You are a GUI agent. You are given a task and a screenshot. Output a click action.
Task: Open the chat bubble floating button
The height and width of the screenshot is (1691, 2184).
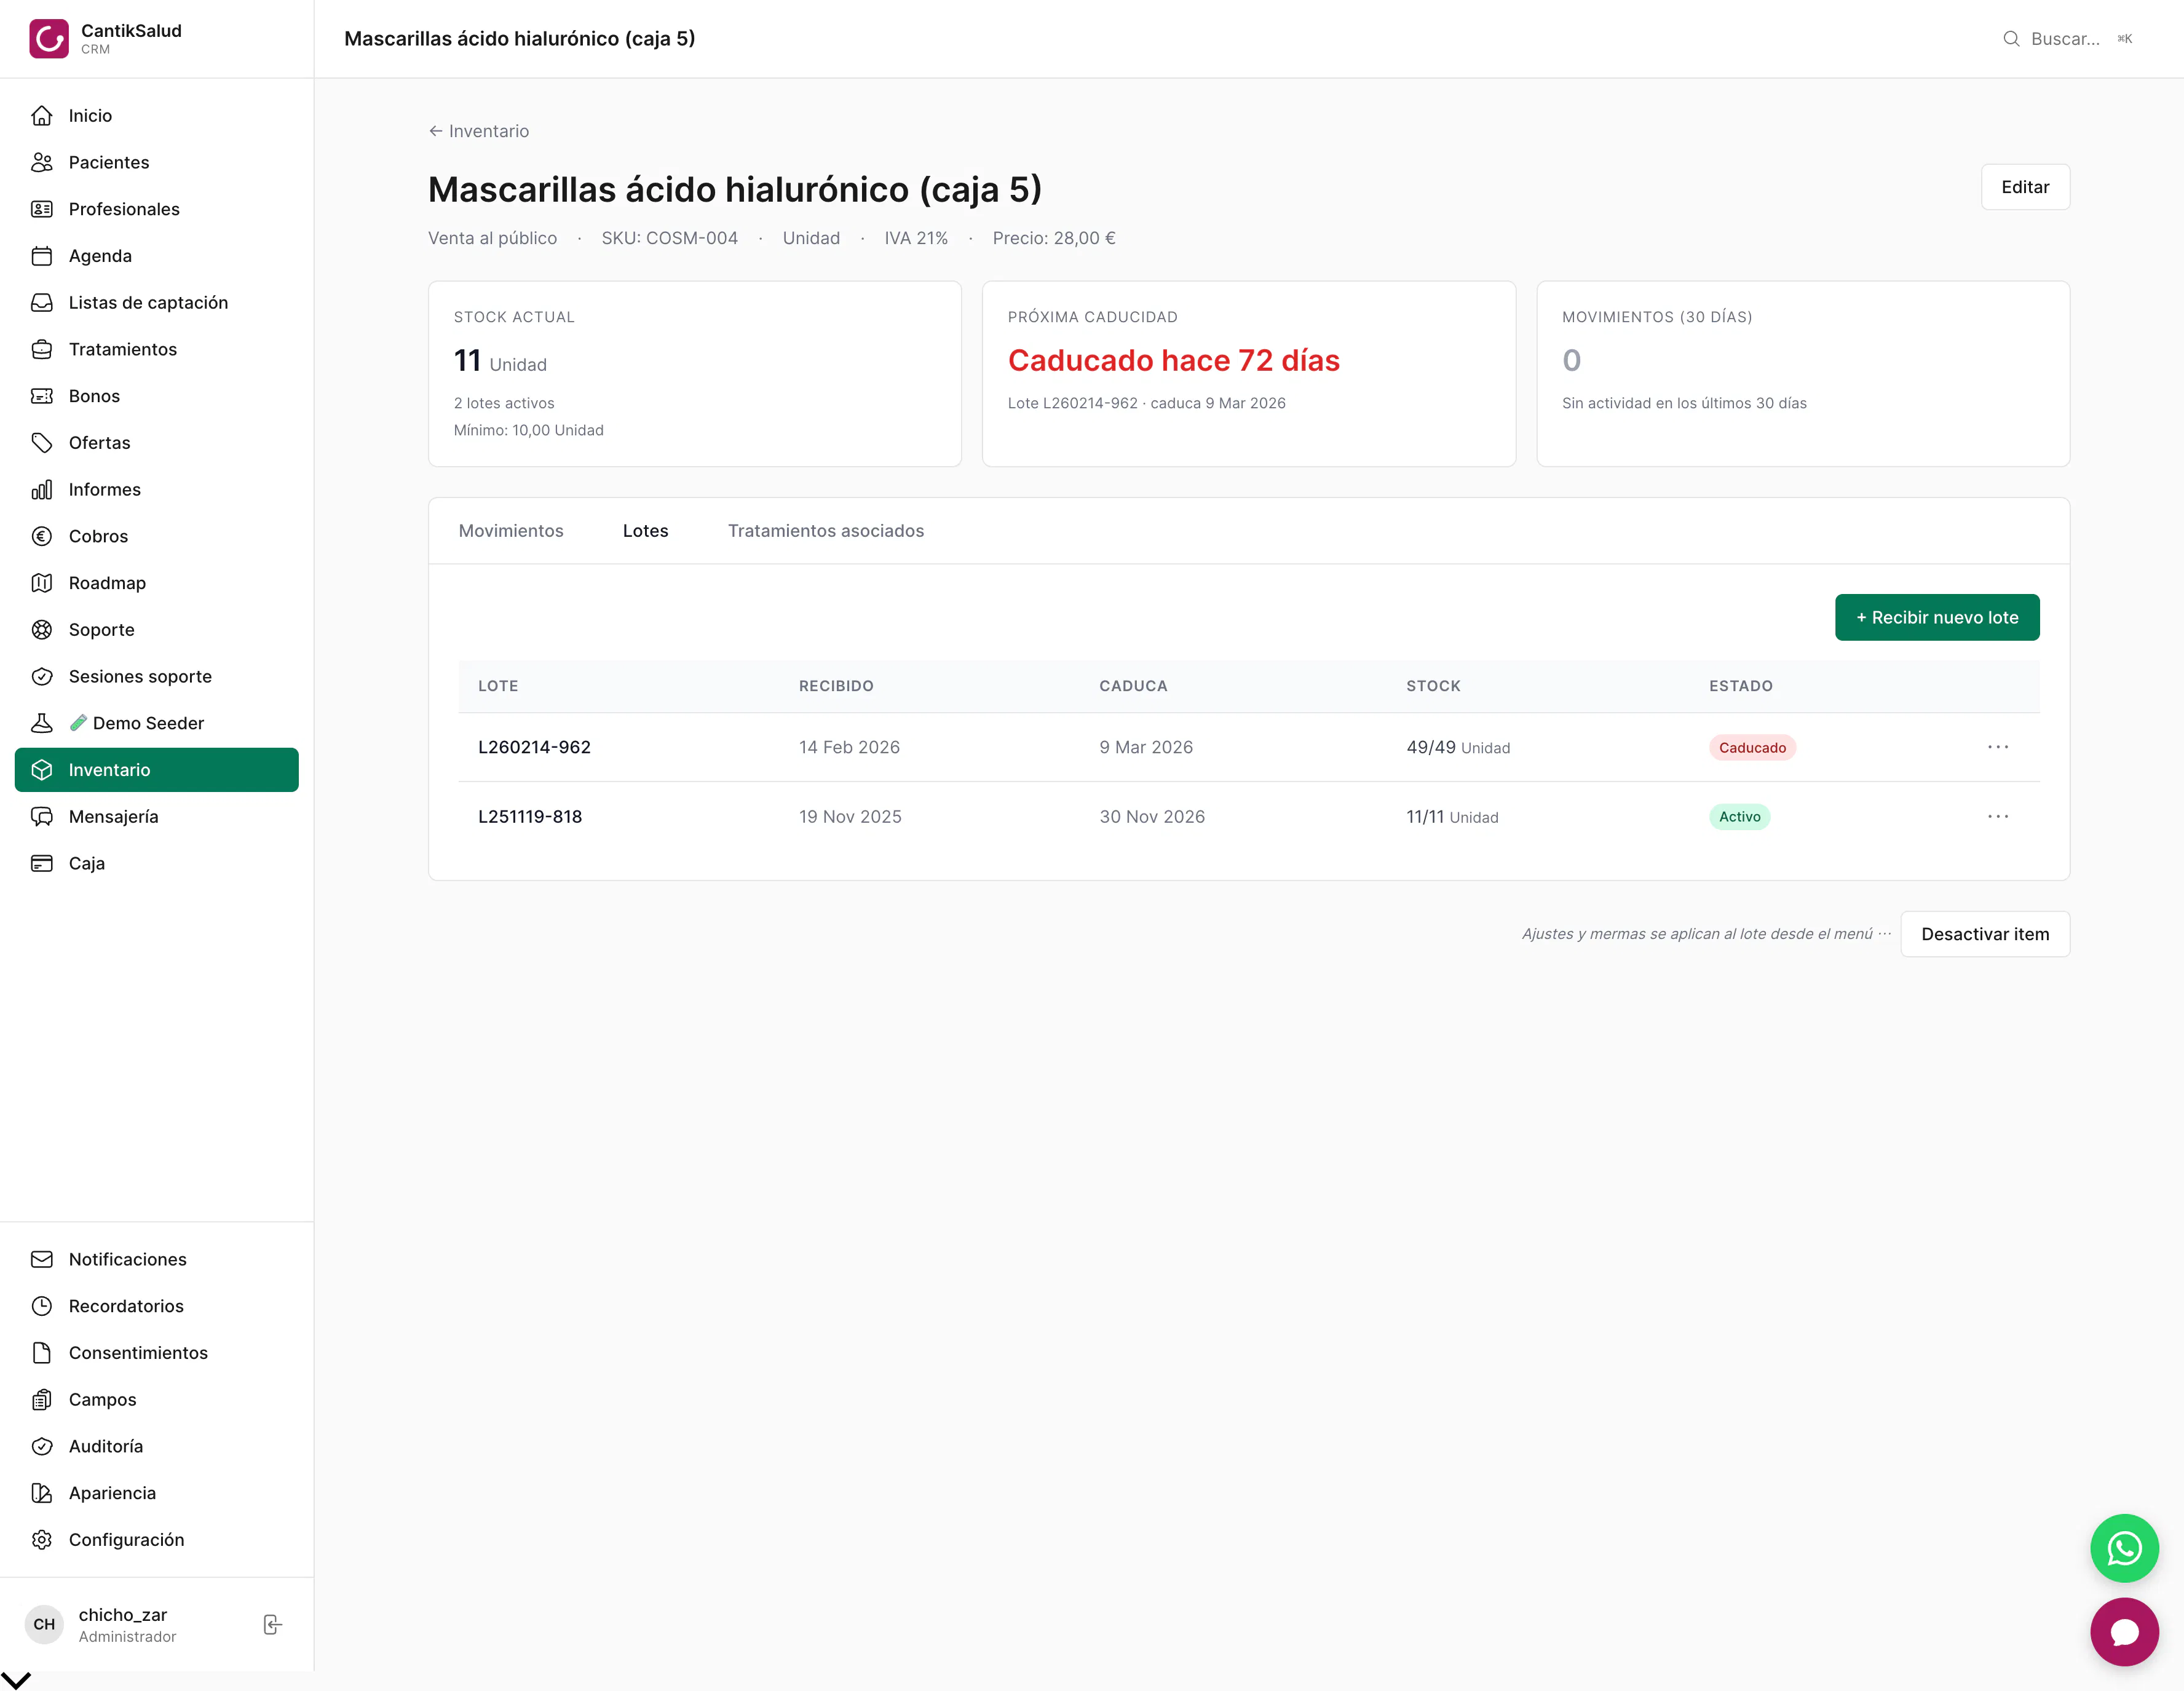click(2124, 1632)
